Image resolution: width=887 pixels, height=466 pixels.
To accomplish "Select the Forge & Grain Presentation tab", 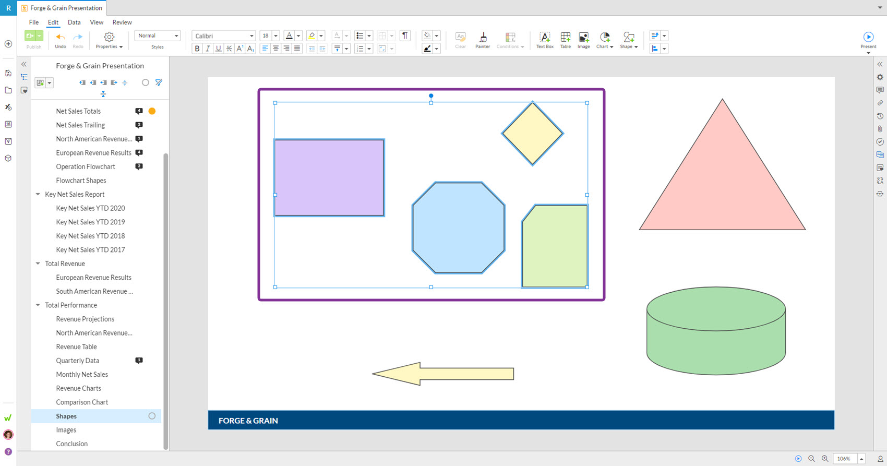I will (x=62, y=8).
